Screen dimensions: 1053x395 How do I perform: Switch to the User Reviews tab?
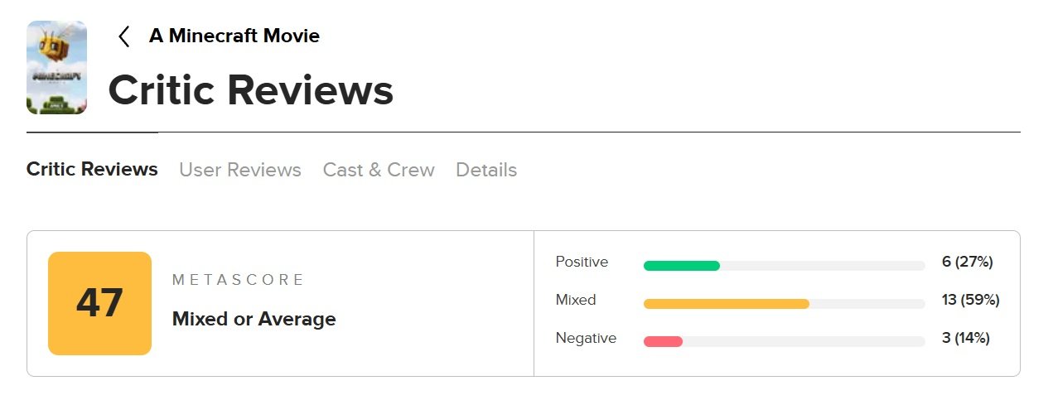[x=240, y=170]
